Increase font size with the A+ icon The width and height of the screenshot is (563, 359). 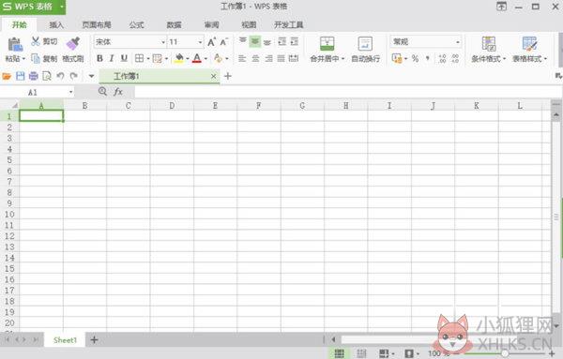point(212,42)
